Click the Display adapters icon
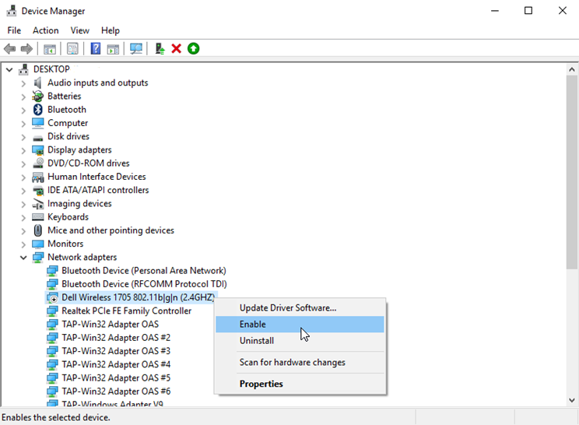The image size is (579, 425). 37,150
